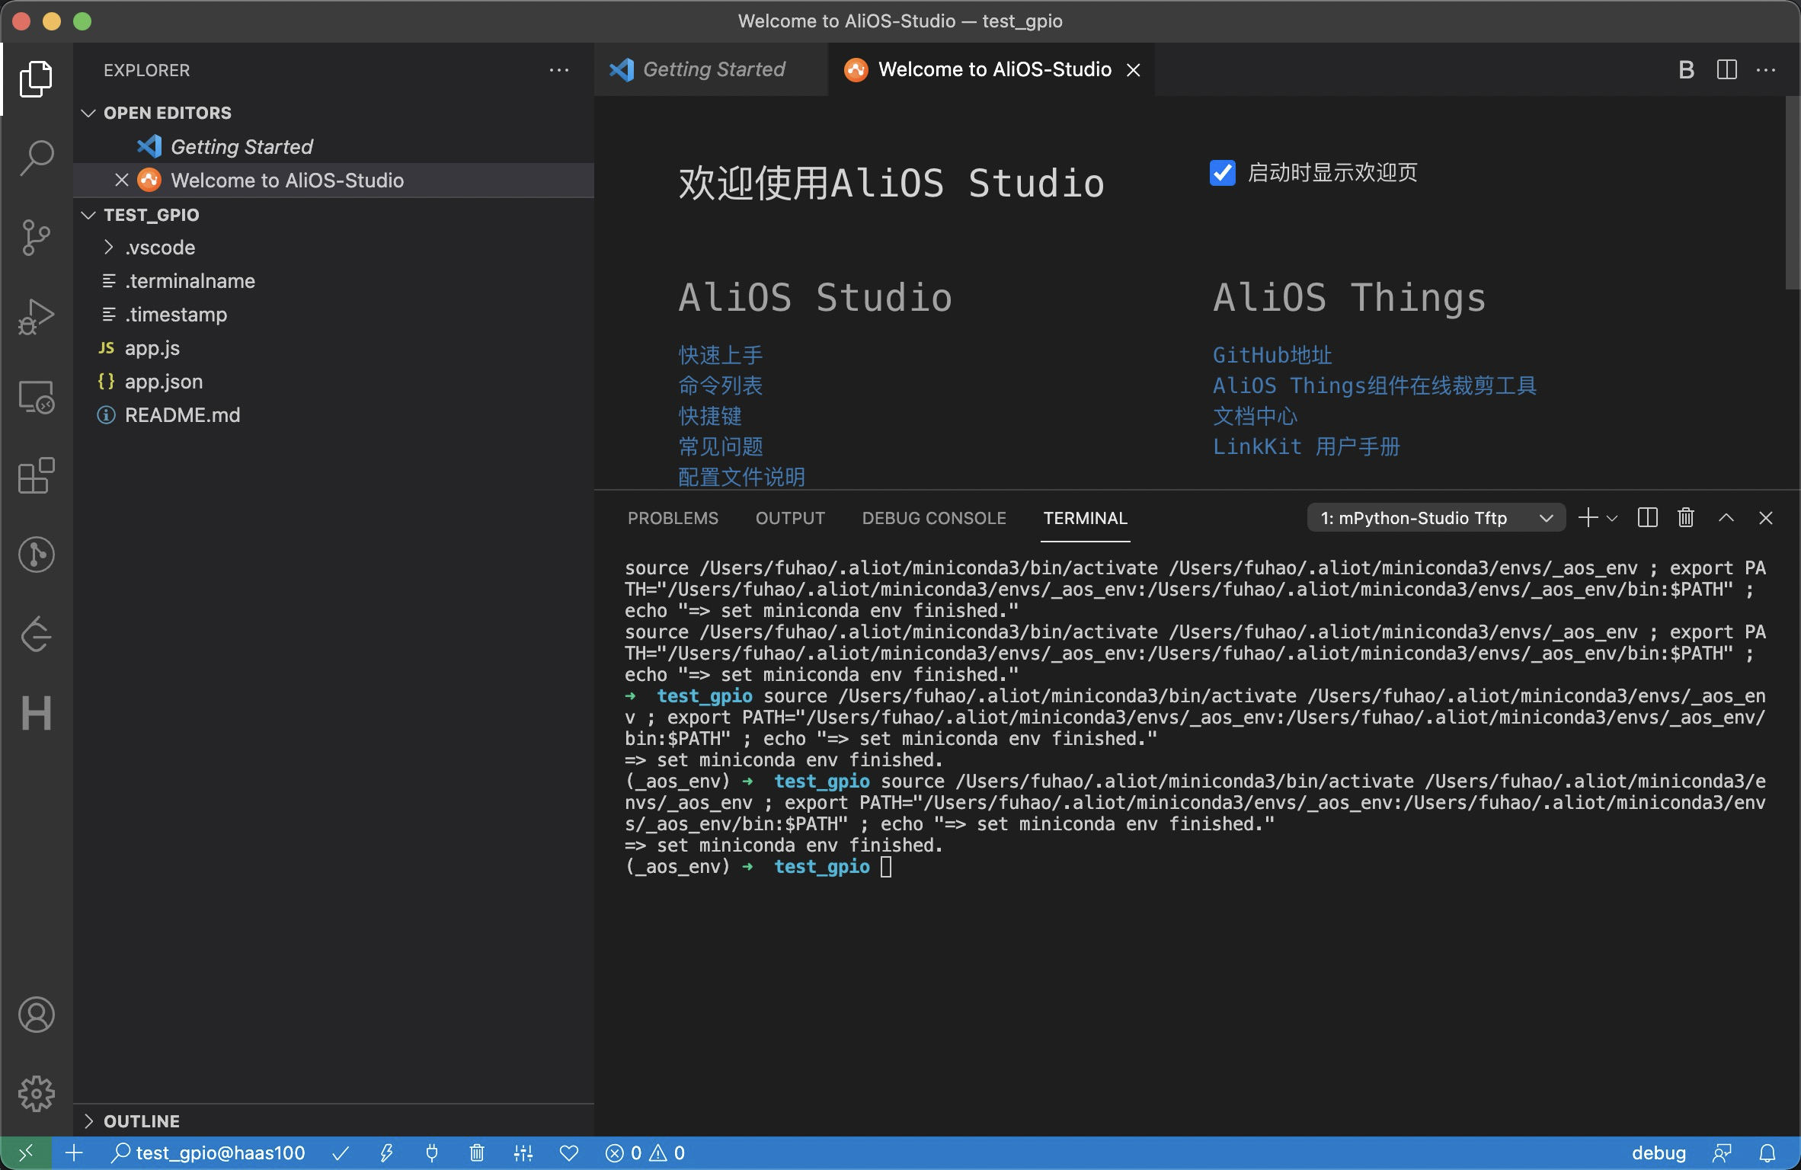
Task: Click the heart icon in status bar
Action: pos(569,1153)
